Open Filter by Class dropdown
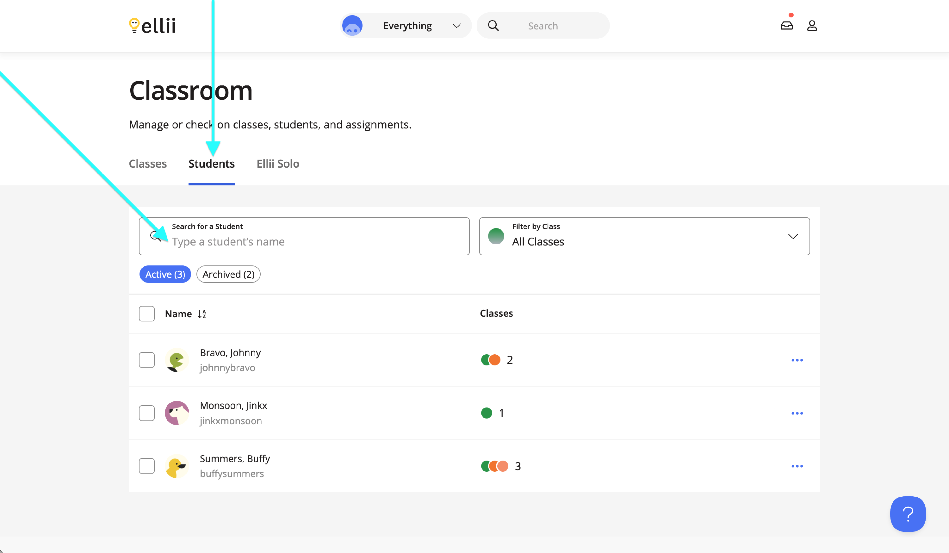 (x=644, y=236)
